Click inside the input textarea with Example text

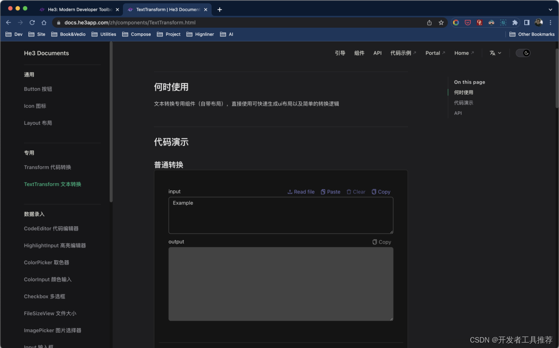click(281, 215)
